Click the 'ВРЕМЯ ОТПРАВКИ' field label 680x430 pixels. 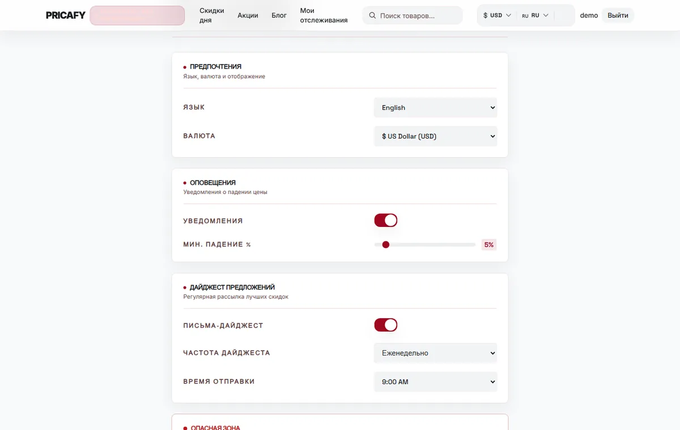(x=219, y=382)
